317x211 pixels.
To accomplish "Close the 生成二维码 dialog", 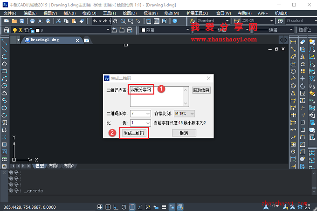I will (209, 78).
